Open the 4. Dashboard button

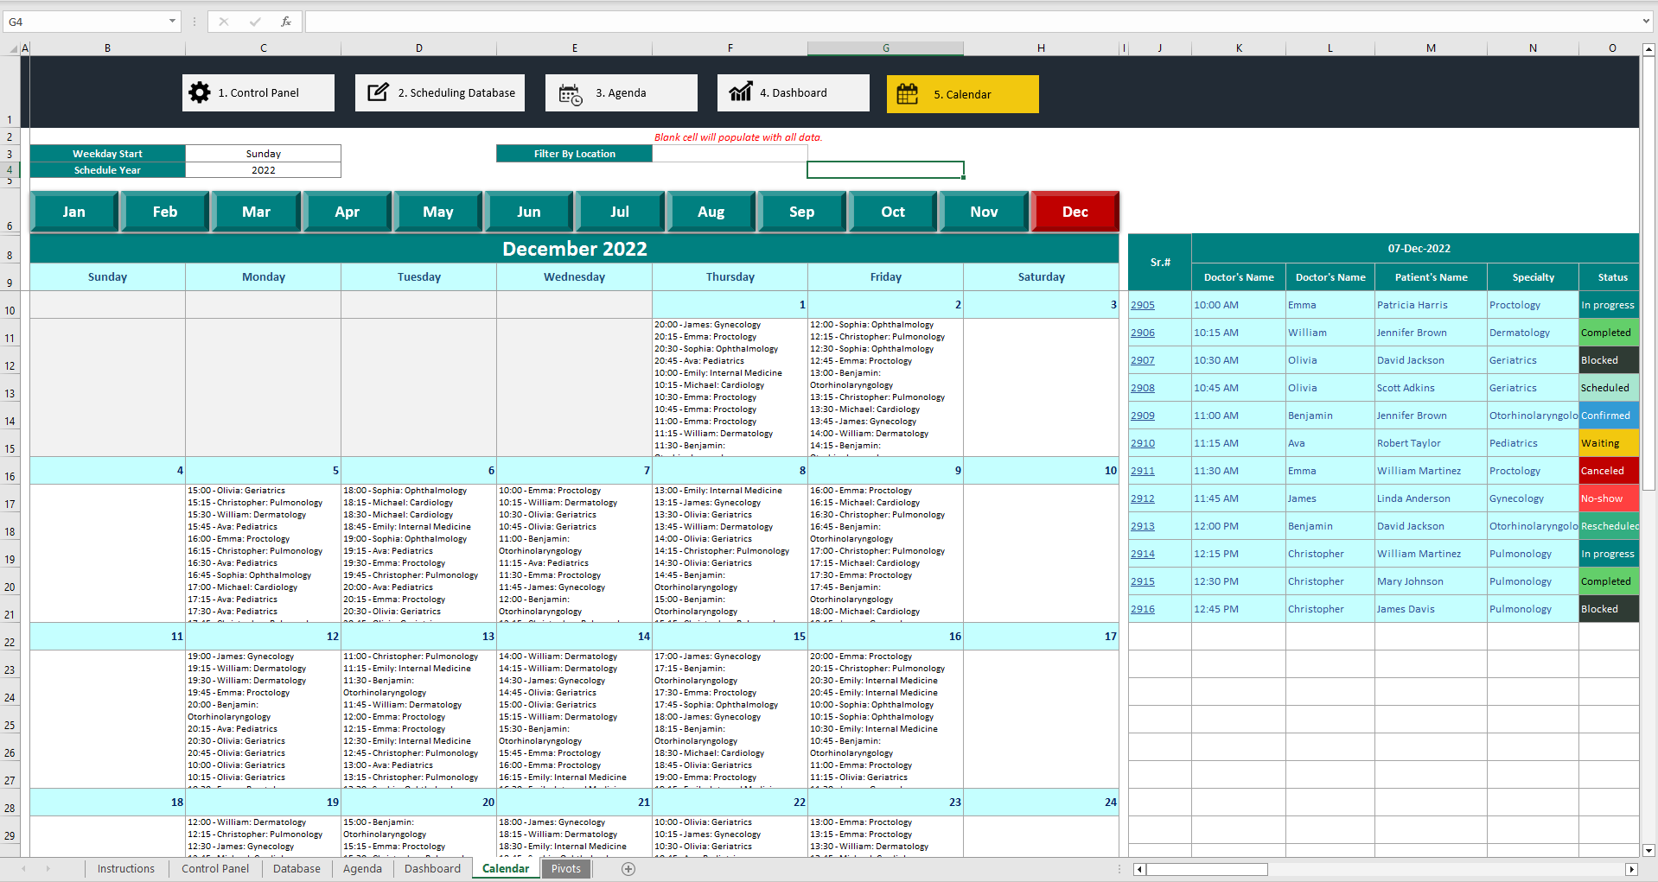[794, 92]
